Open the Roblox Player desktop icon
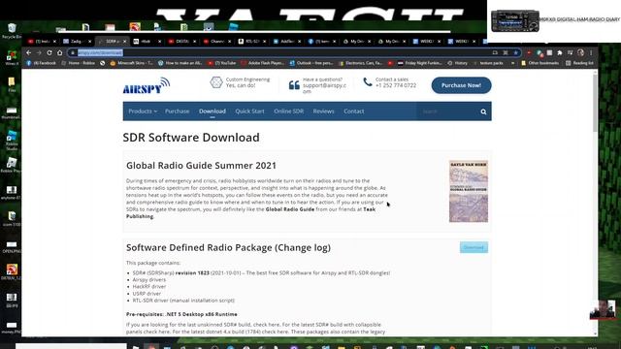 coord(12,165)
